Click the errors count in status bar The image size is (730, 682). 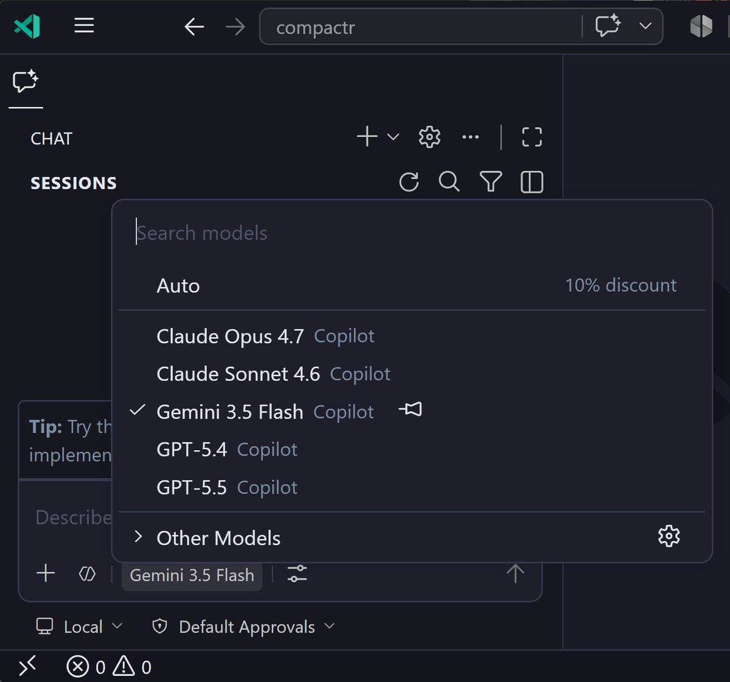click(x=86, y=667)
